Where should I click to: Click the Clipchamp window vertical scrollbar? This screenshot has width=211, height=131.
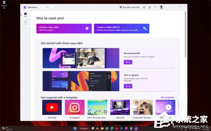pos(185,34)
